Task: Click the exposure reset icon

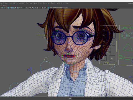Action: [x=37, y=7]
